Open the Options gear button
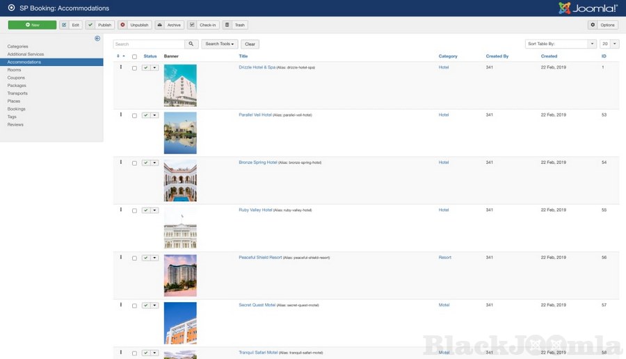The height and width of the screenshot is (359, 626). pos(593,25)
